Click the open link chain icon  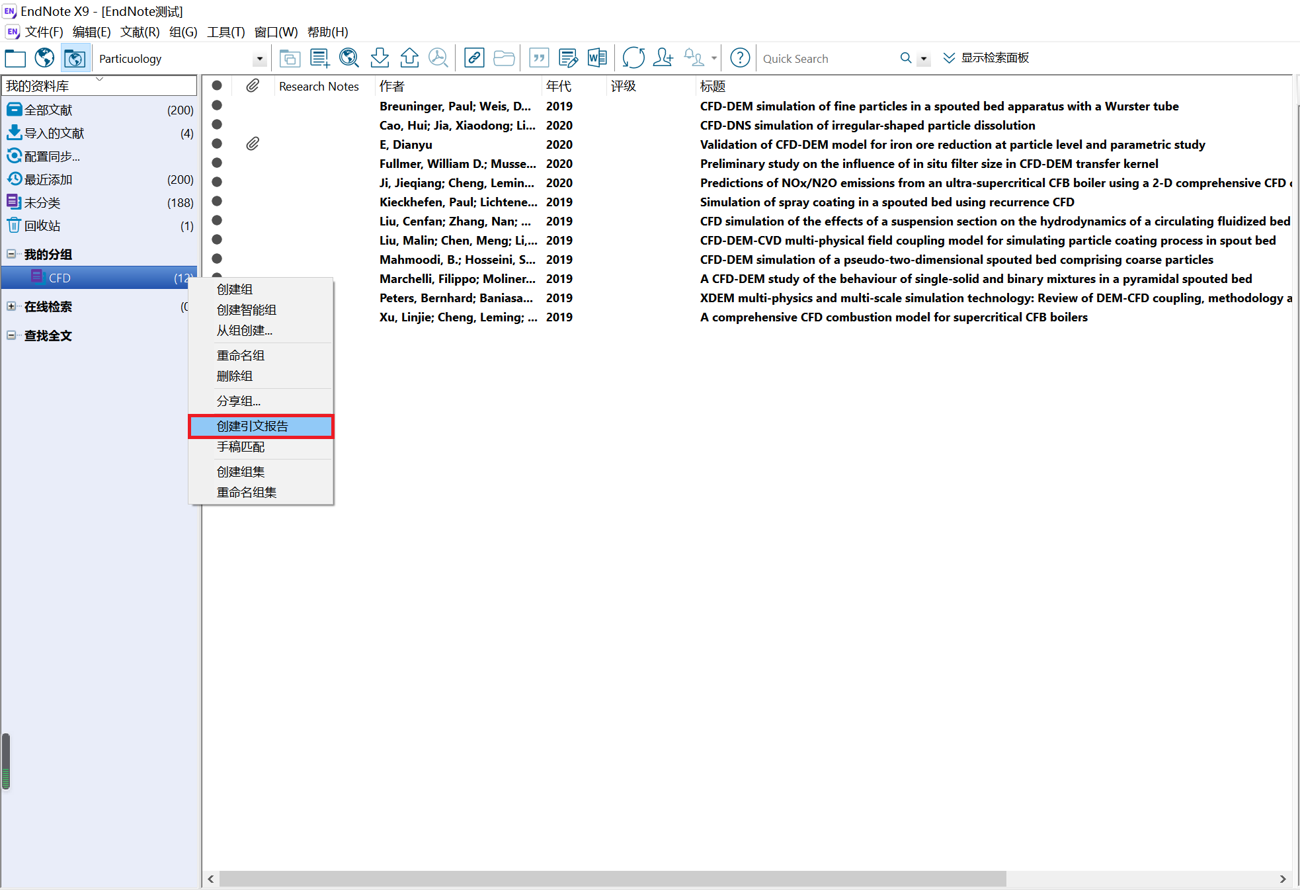(474, 58)
